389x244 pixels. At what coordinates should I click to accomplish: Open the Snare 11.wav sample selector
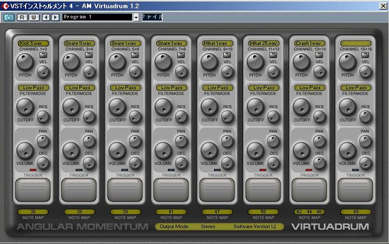(80, 43)
